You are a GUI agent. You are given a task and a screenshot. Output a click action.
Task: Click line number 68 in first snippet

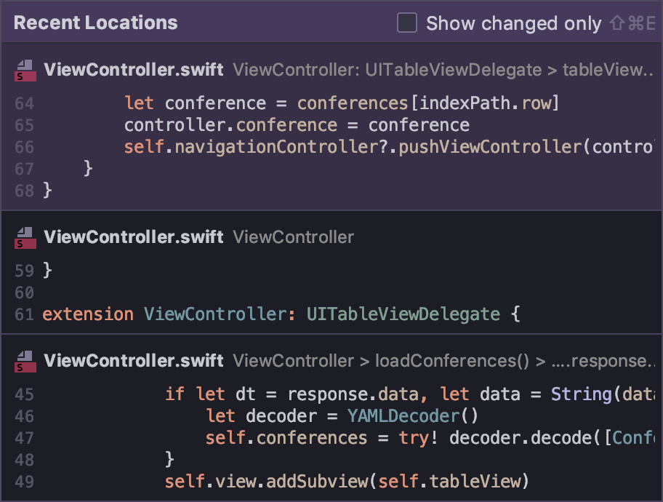click(x=24, y=191)
